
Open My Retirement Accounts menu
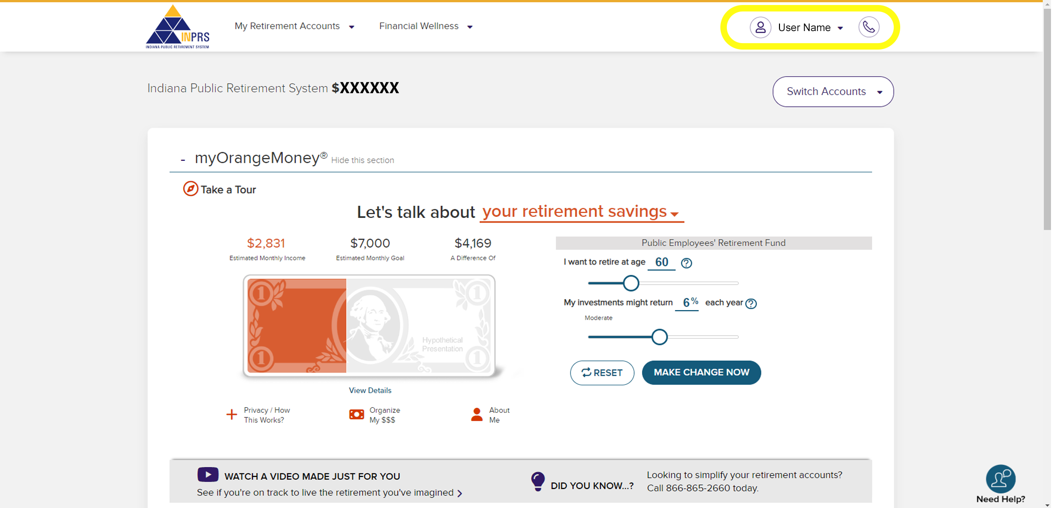point(295,26)
